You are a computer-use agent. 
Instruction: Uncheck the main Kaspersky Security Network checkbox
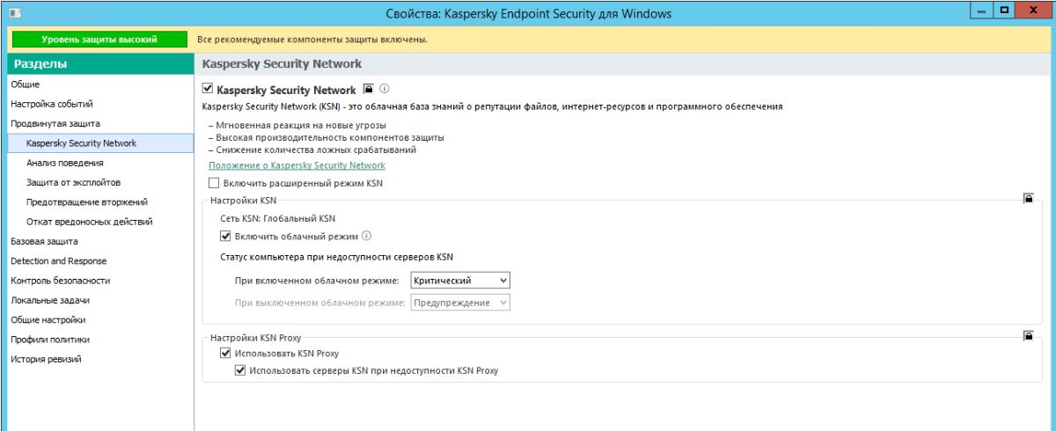(208, 90)
